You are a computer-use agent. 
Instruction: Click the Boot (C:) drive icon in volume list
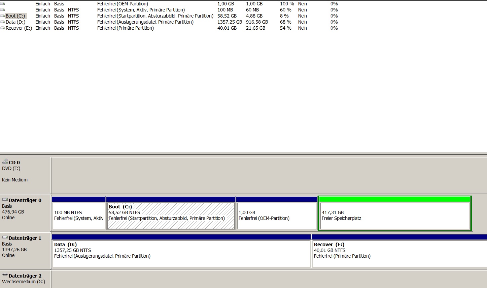coord(3,16)
